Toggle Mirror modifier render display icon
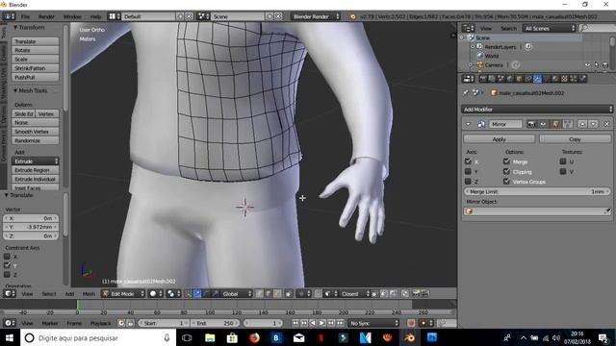This screenshot has width=616, height=346. (531, 124)
